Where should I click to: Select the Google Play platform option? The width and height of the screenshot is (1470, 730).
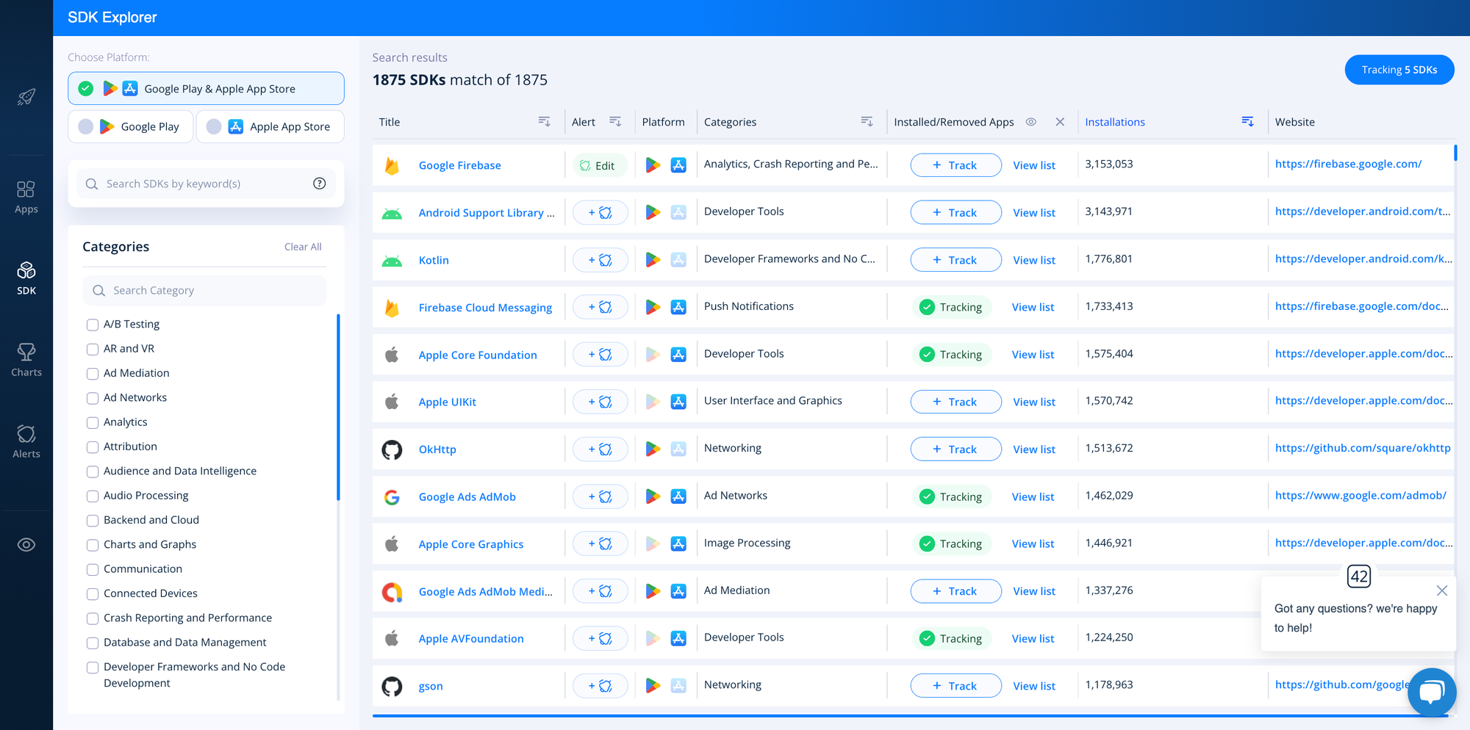[130, 126]
